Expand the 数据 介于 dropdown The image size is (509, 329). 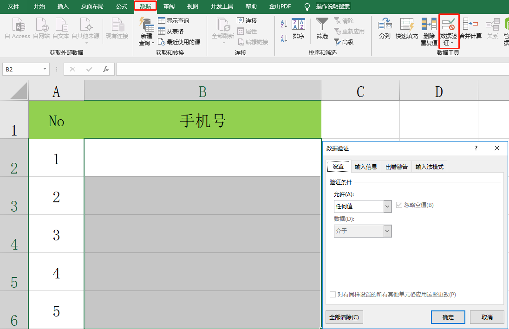pyautogui.click(x=387, y=231)
